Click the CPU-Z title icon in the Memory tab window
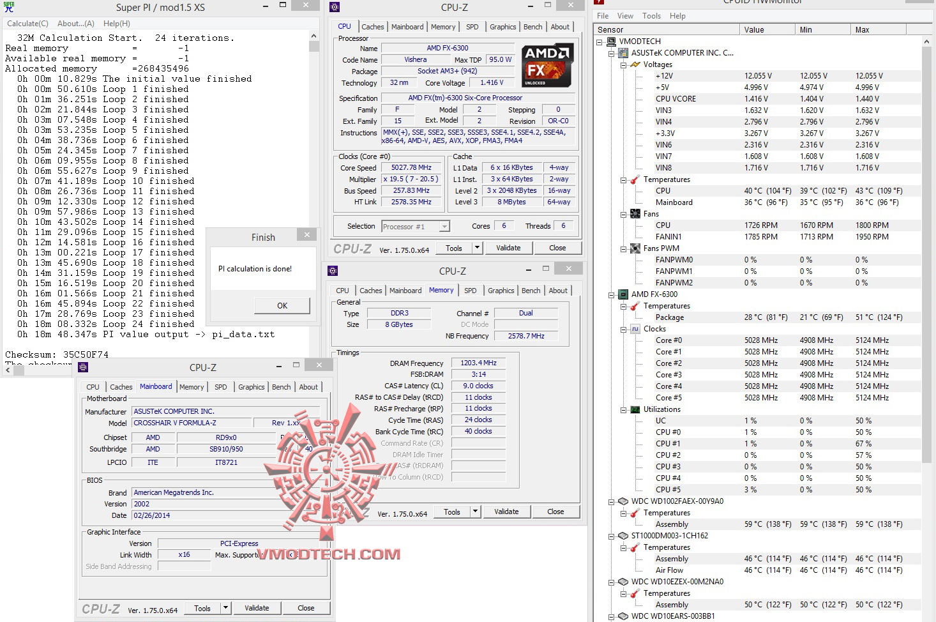This screenshot has width=936, height=622. tap(333, 271)
